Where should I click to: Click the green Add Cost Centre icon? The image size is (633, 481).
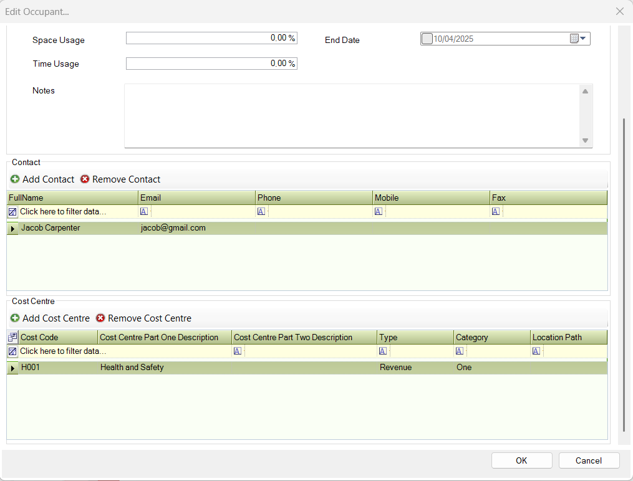pos(15,318)
